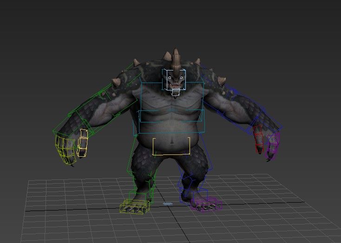The width and height of the screenshot is (341, 243).
Task: Click the oval root marker between the feet
Action: 167,204
